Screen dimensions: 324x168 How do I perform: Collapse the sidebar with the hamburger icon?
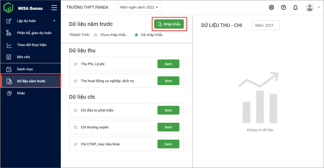(x=54, y=8)
